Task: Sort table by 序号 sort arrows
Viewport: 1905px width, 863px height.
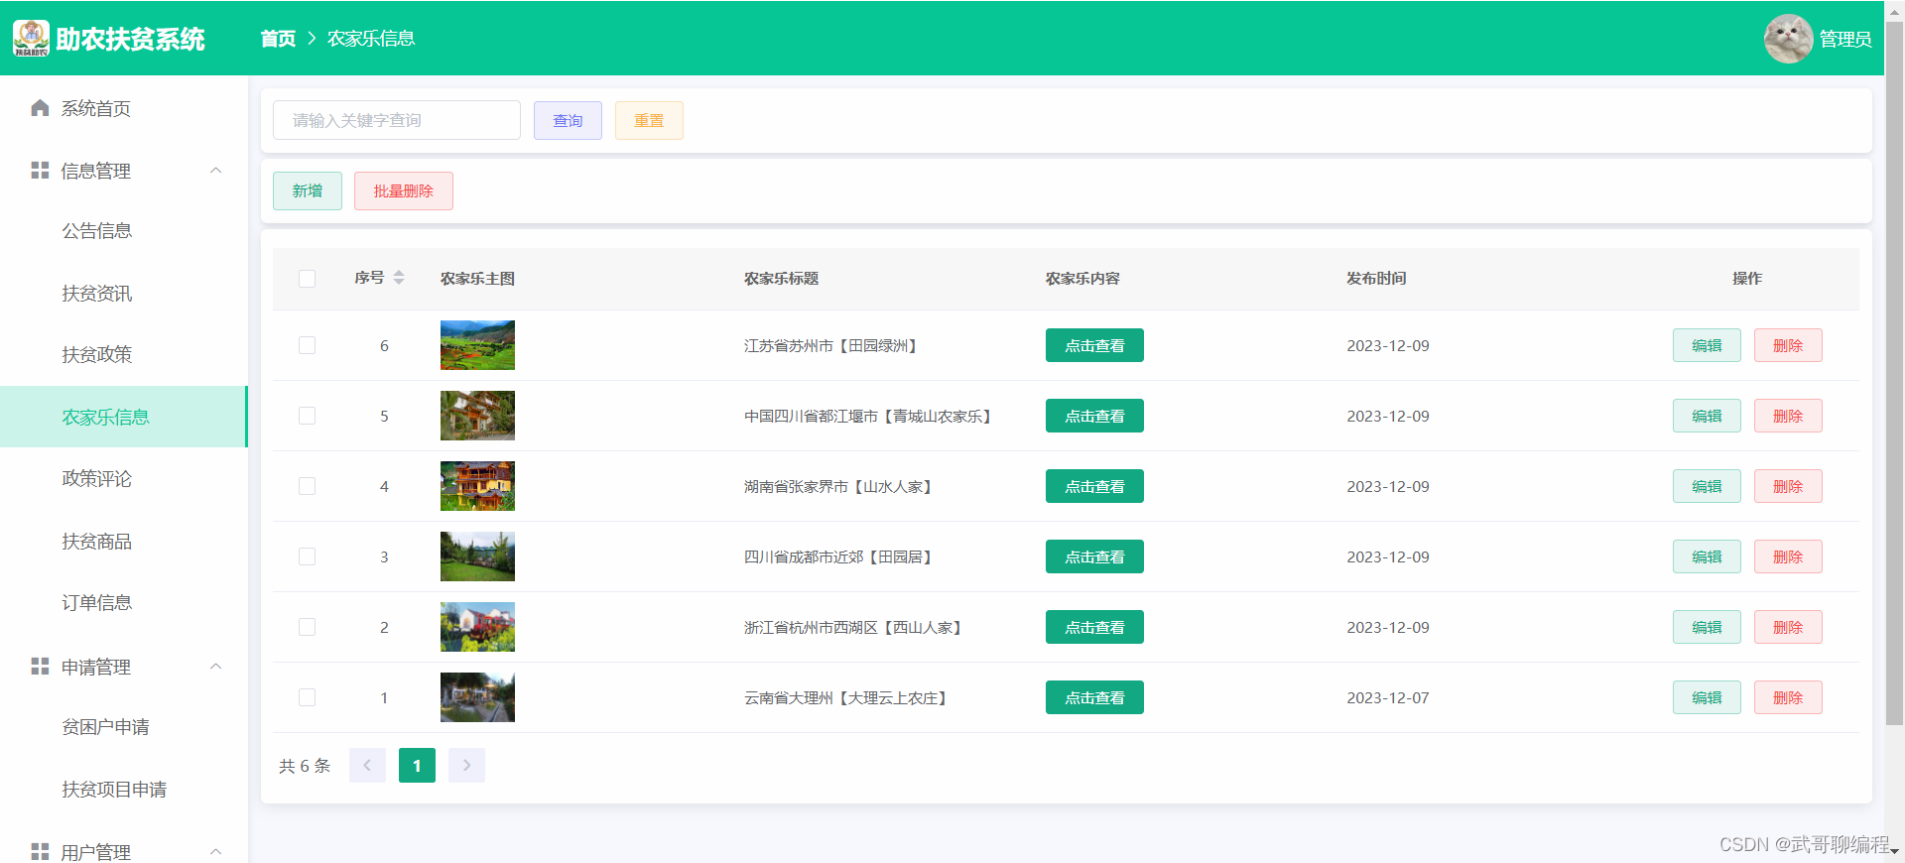Action: click(399, 278)
